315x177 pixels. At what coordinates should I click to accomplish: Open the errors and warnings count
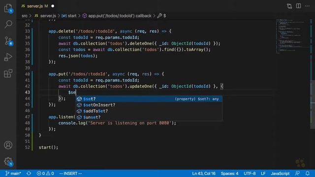(x=45, y=174)
